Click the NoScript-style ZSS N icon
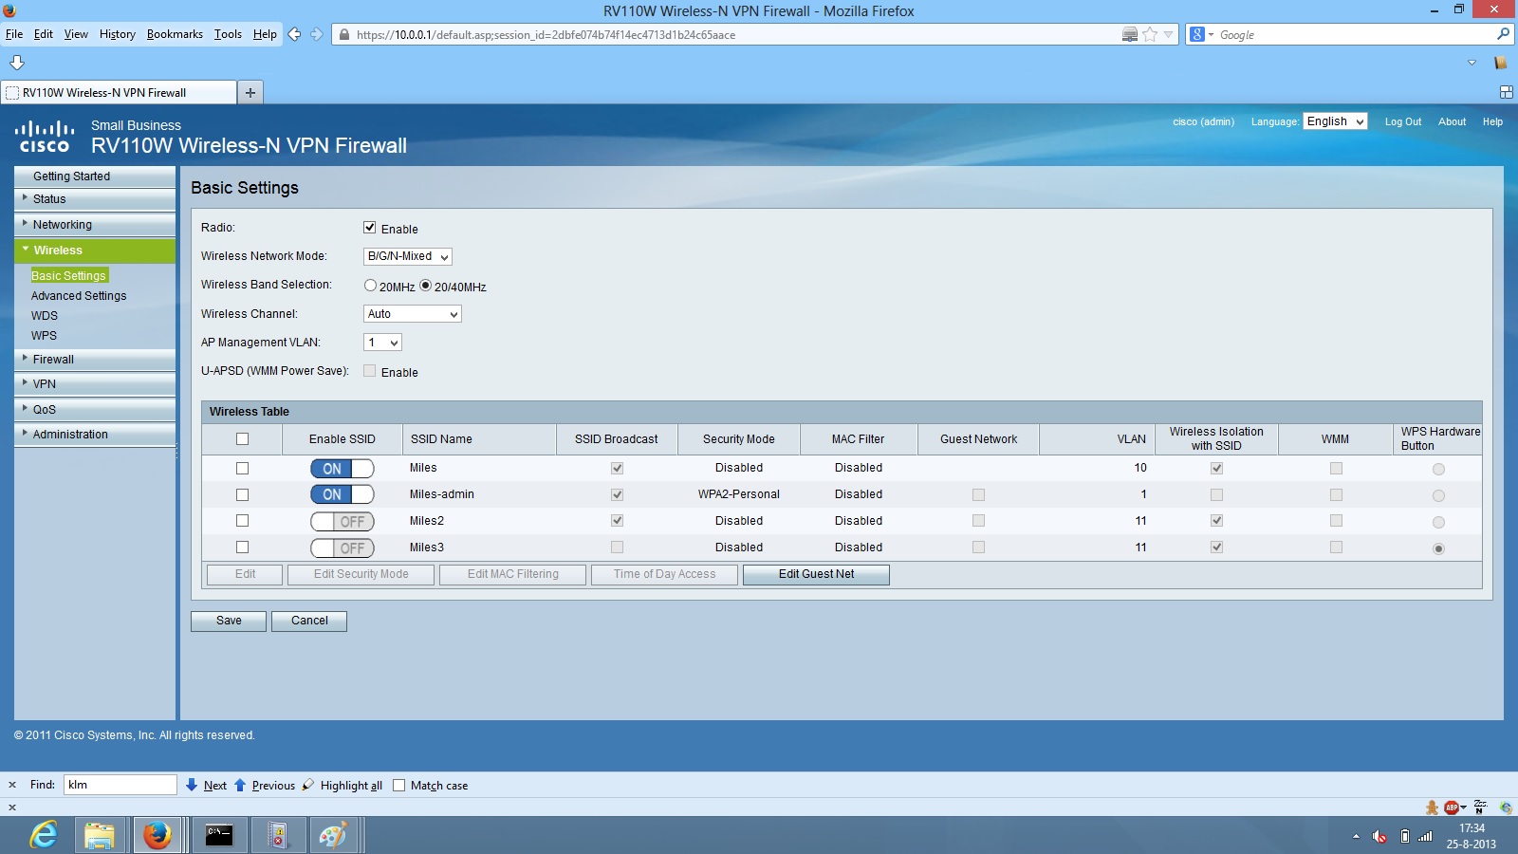 (x=1480, y=808)
